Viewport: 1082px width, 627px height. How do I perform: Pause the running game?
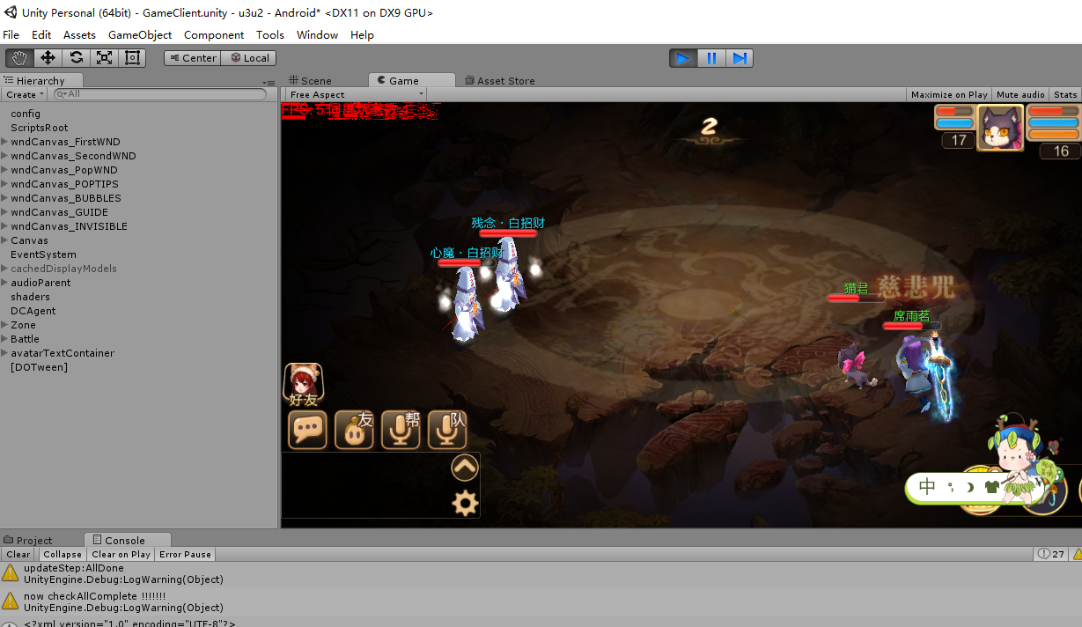pyautogui.click(x=711, y=58)
